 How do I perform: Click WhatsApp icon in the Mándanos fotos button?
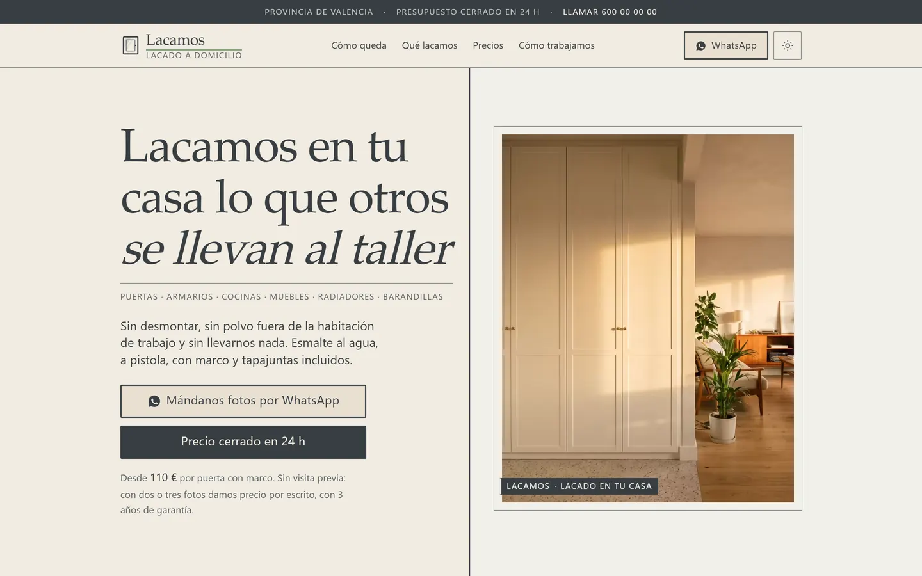tap(154, 401)
